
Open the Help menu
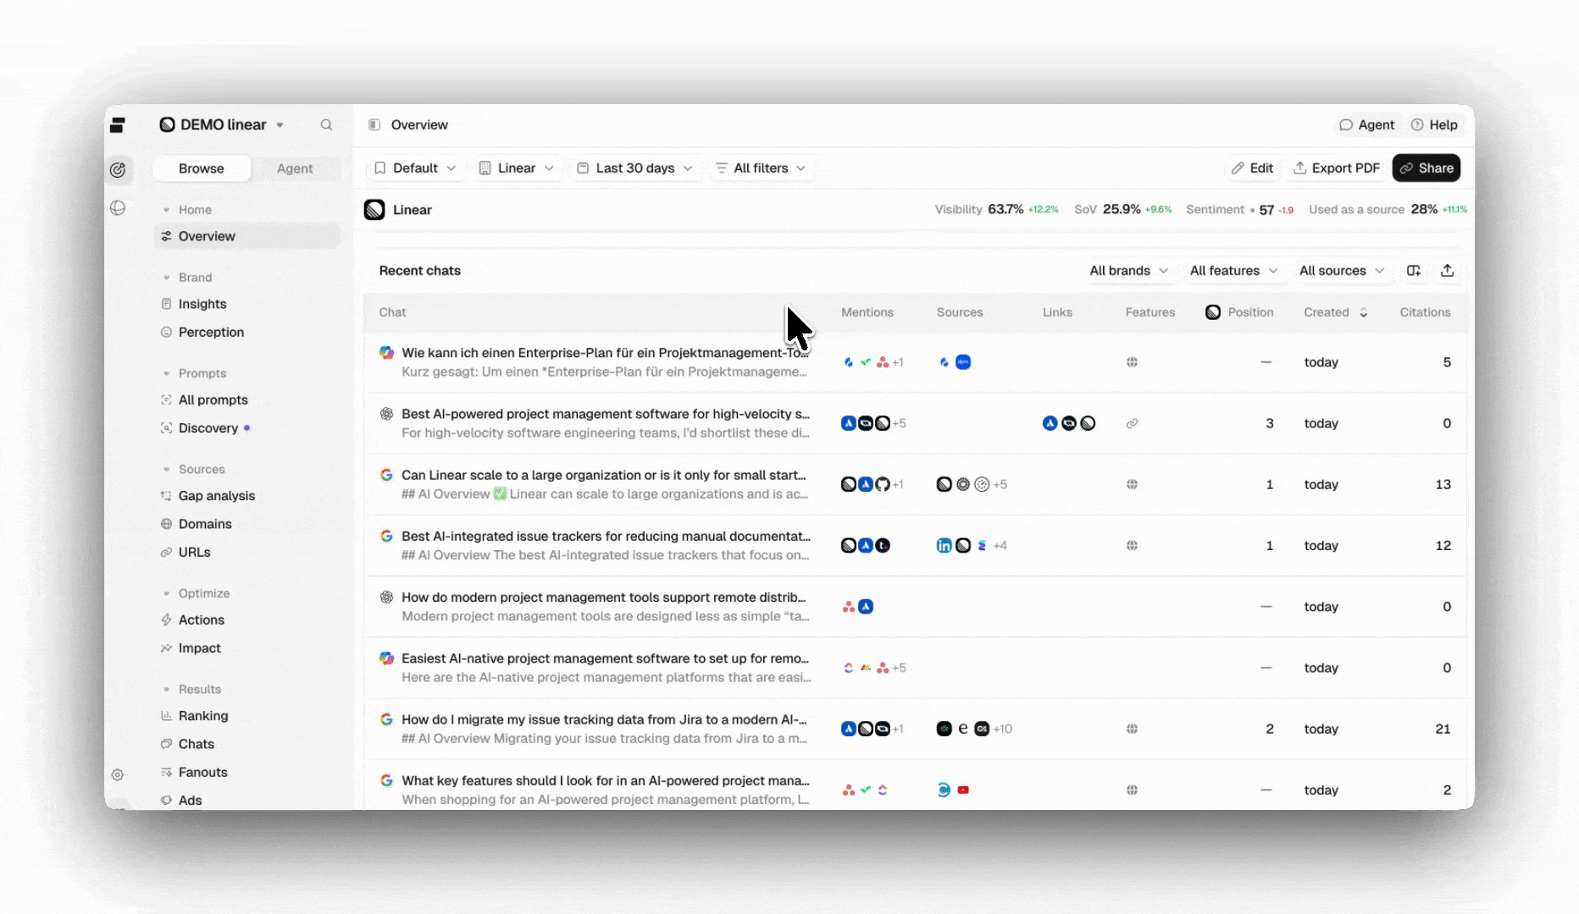[1434, 125]
